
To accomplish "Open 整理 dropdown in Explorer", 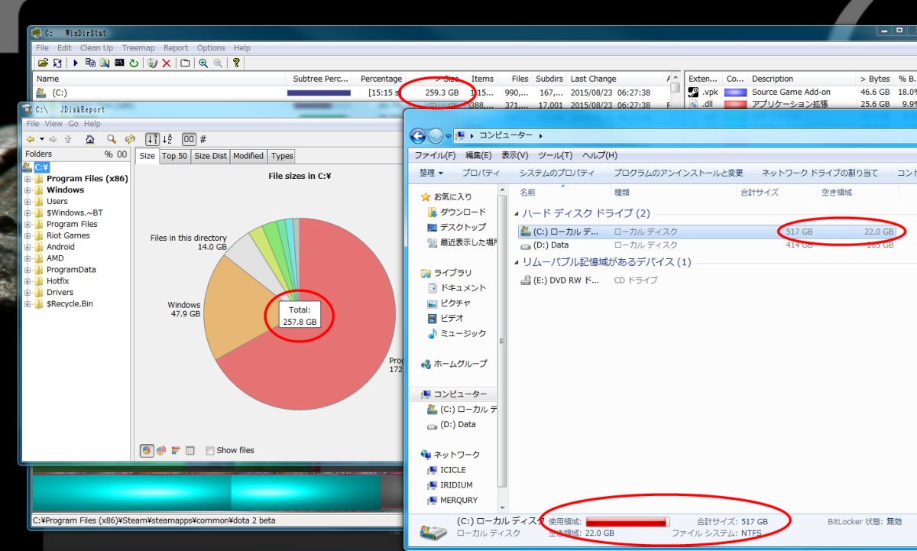I will pyautogui.click(x=431, y=173).
